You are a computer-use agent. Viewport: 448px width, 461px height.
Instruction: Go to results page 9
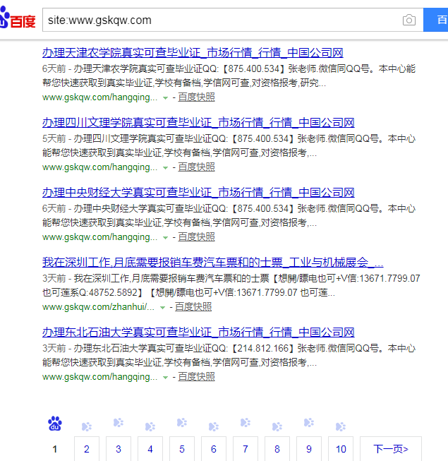(309, 449)
